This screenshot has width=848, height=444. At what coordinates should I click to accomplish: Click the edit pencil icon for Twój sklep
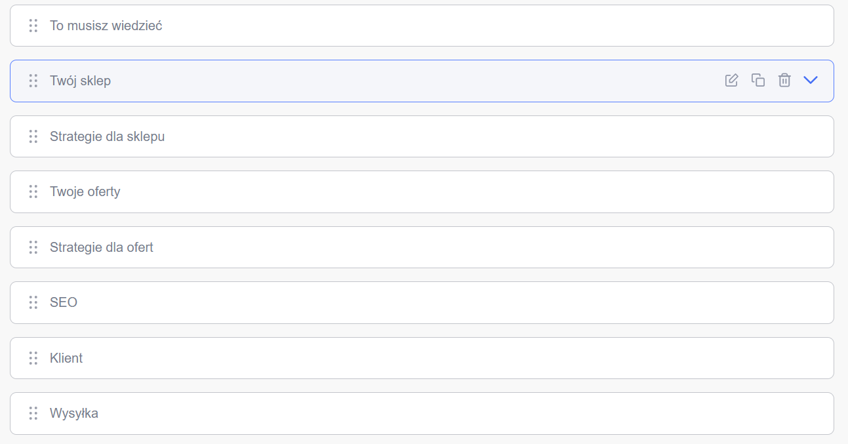click(731, 81)
